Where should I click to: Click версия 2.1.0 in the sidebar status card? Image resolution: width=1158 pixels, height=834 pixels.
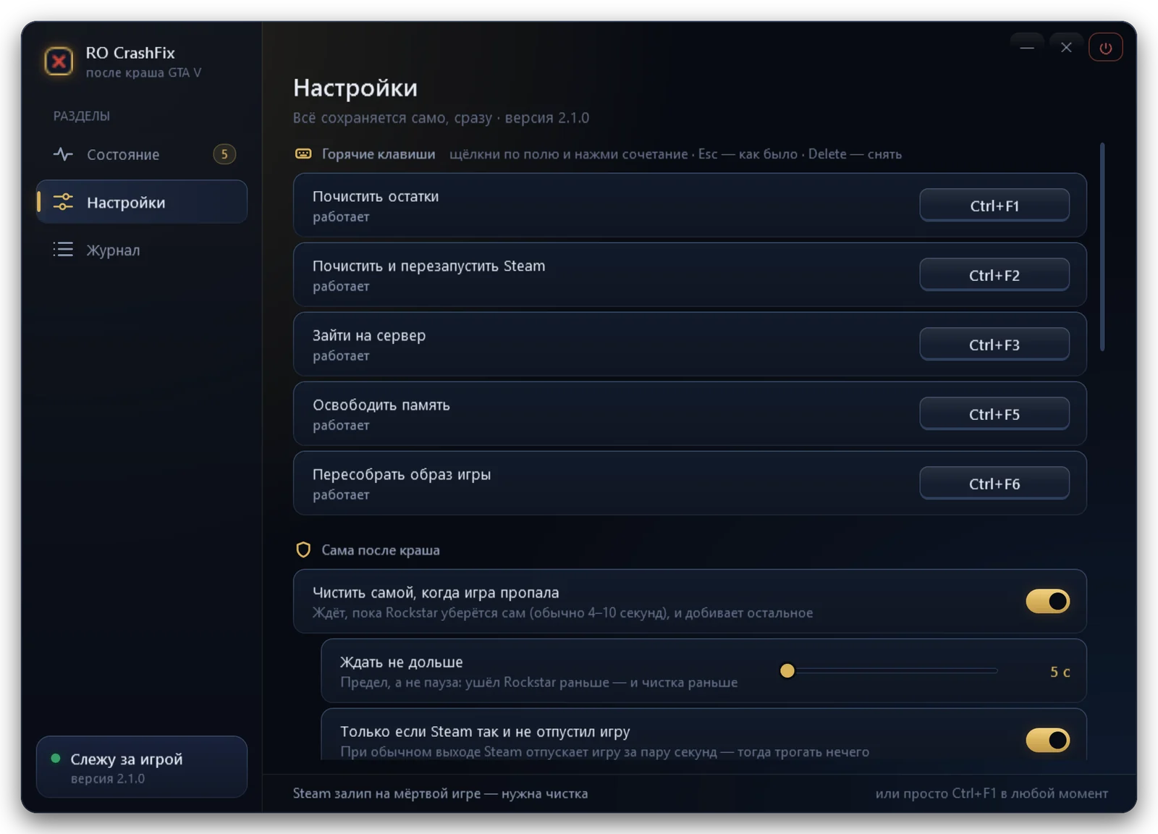pos(108,779)
